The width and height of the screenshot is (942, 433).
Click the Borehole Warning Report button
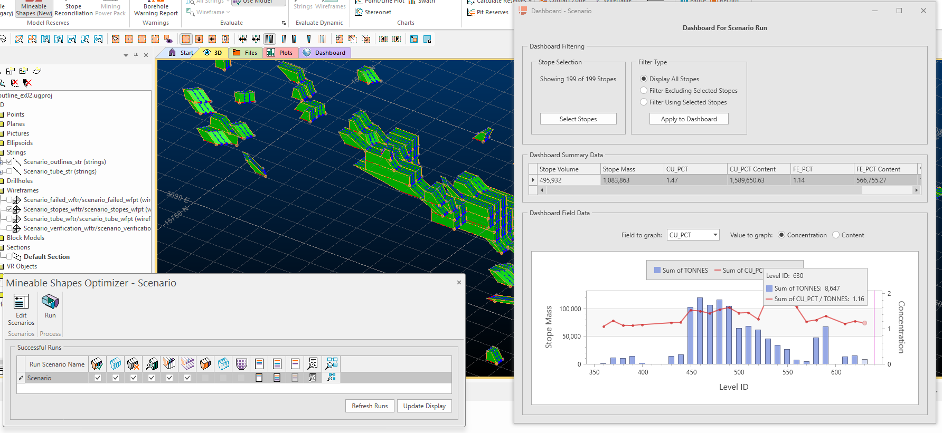[x=156, y=9]
